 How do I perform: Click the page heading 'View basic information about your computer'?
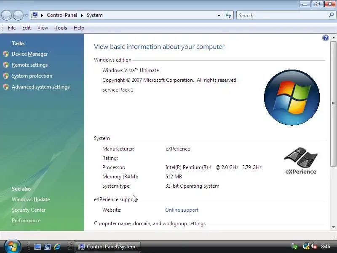coord(159,47)
